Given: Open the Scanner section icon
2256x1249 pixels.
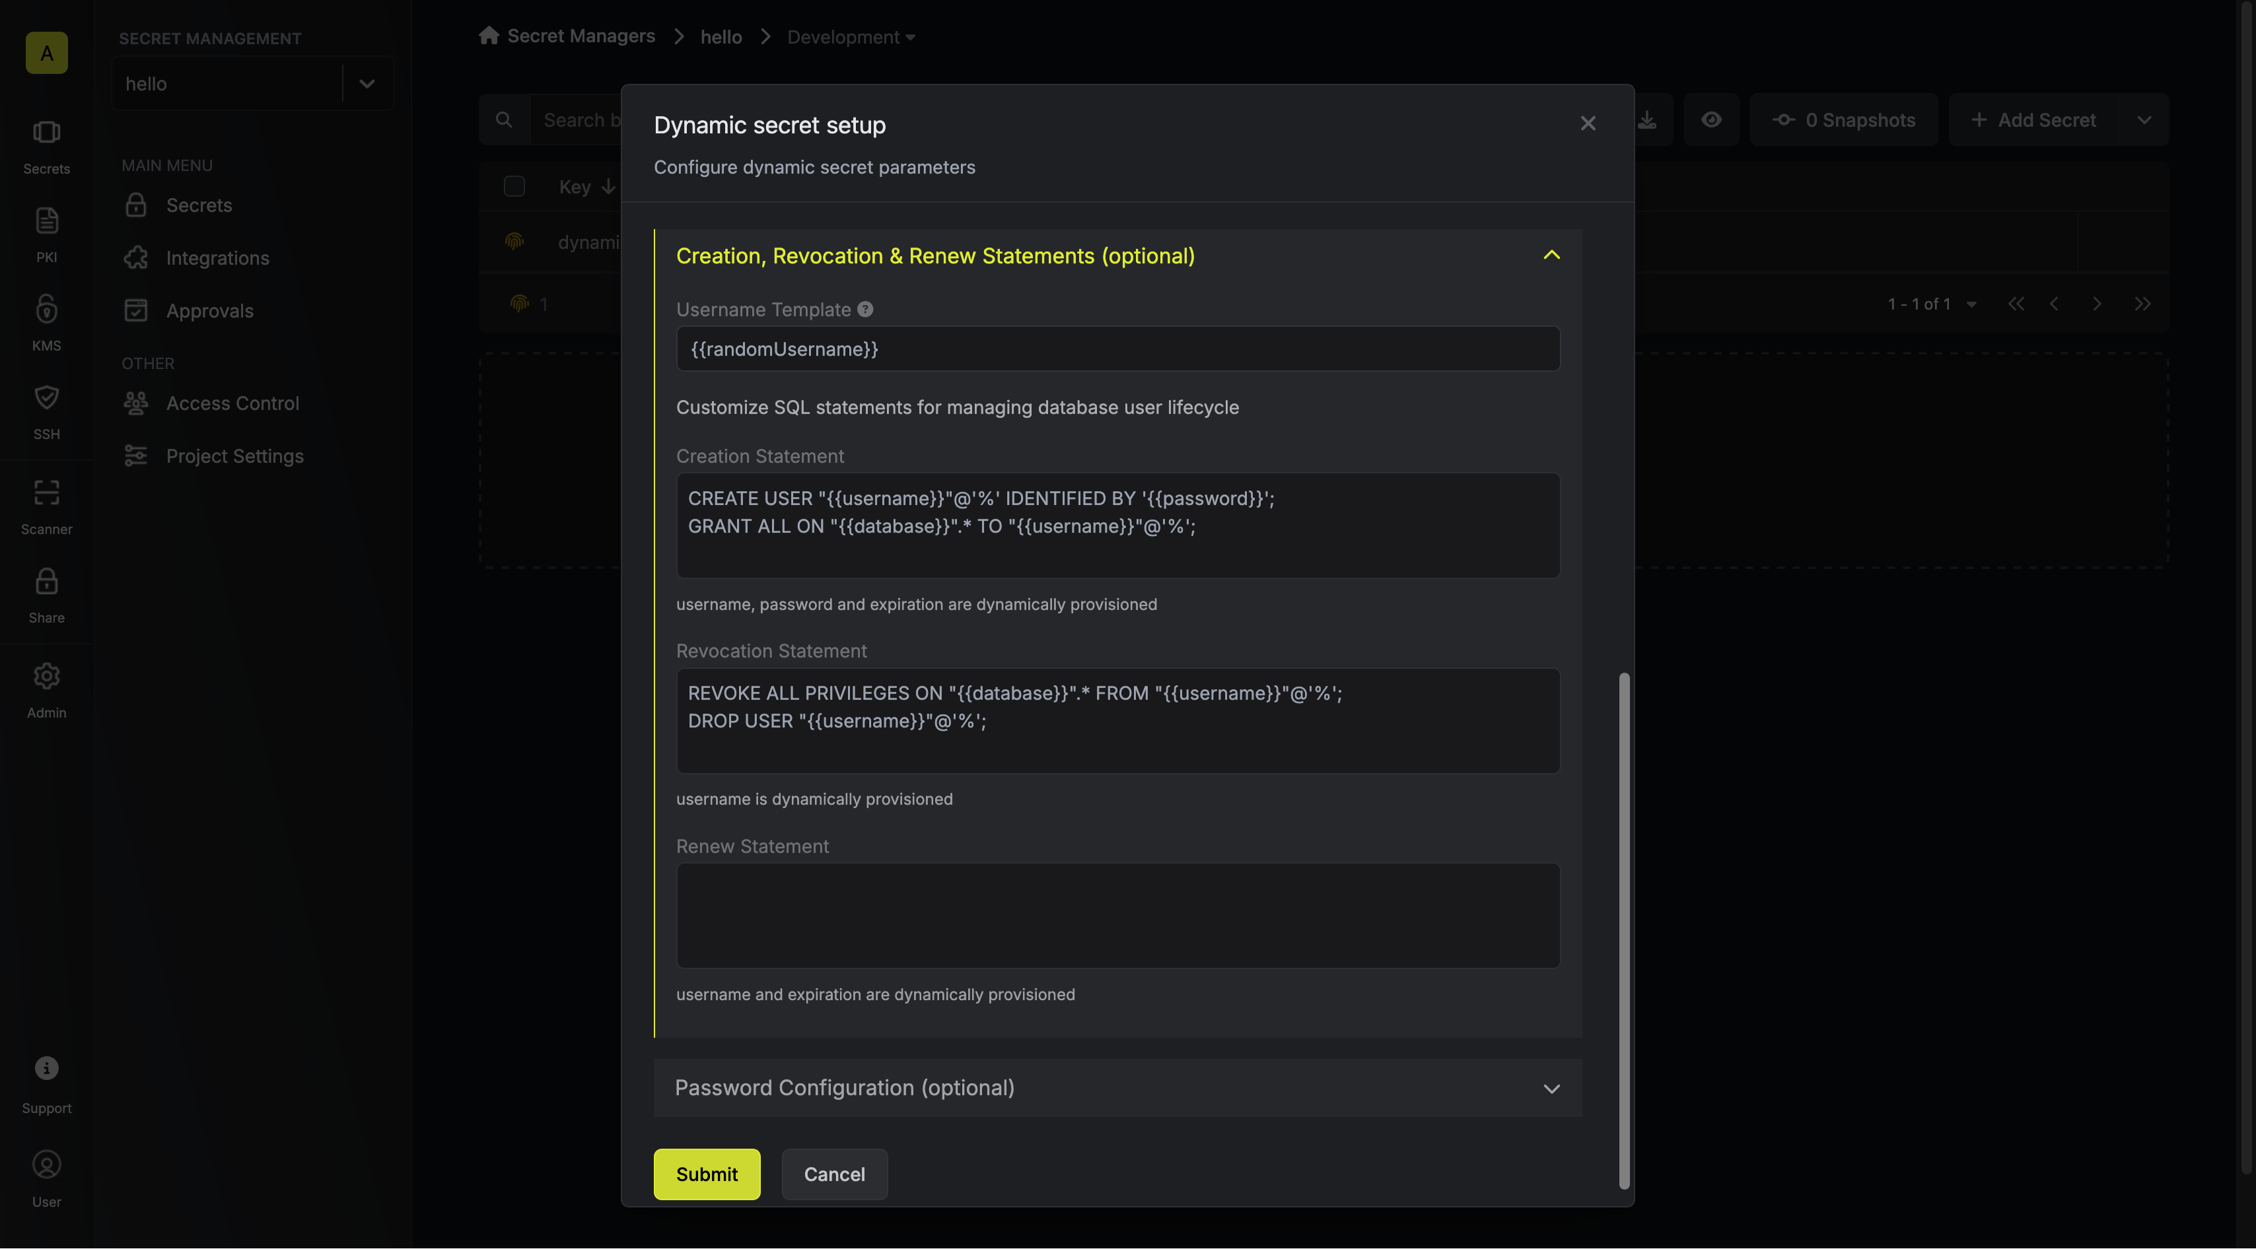Looking at the screenshot, I should pyautogui.click(x=46, y=492).
